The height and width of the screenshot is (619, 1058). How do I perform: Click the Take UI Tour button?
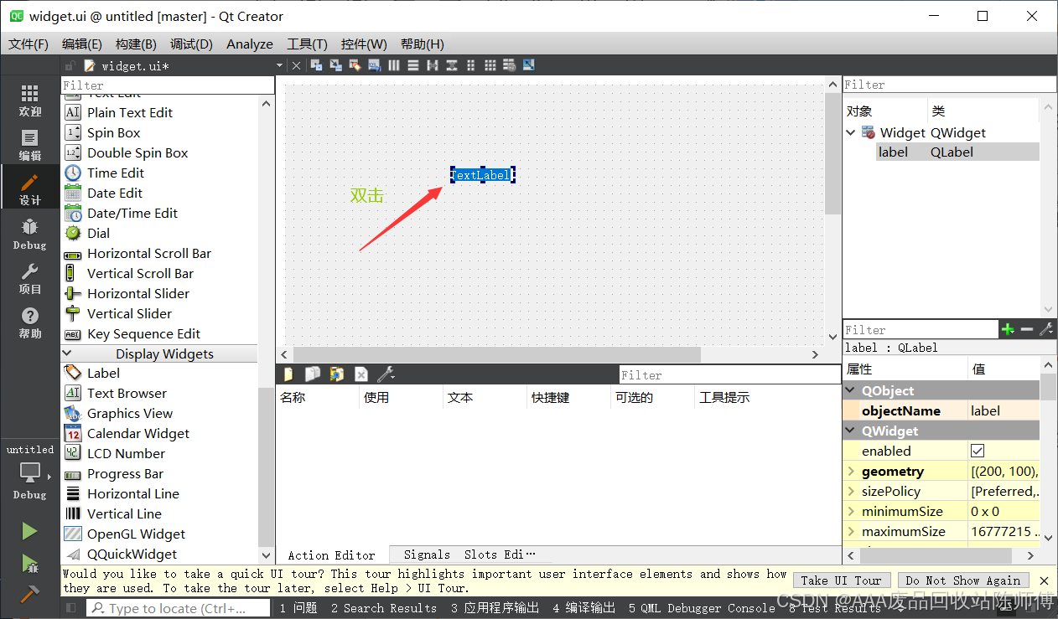click(x=841, y=580)
